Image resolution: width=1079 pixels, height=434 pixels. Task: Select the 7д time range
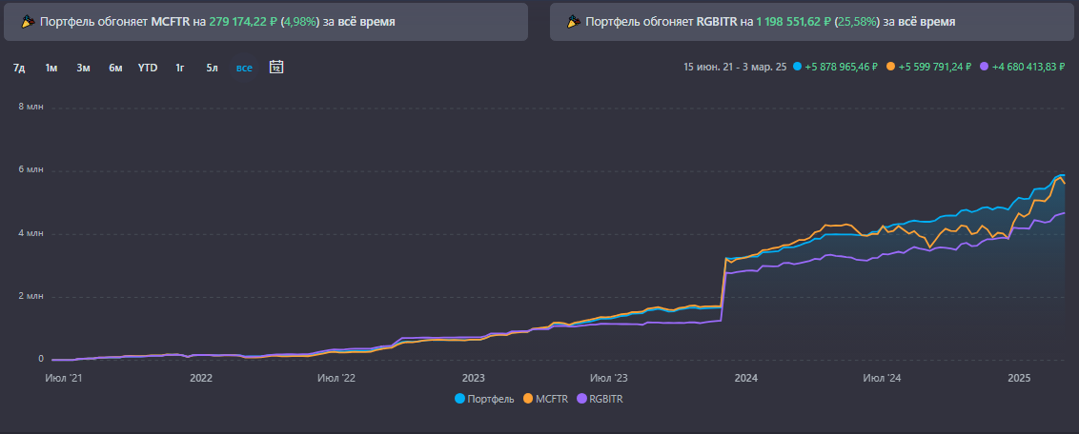pos(19,68)
